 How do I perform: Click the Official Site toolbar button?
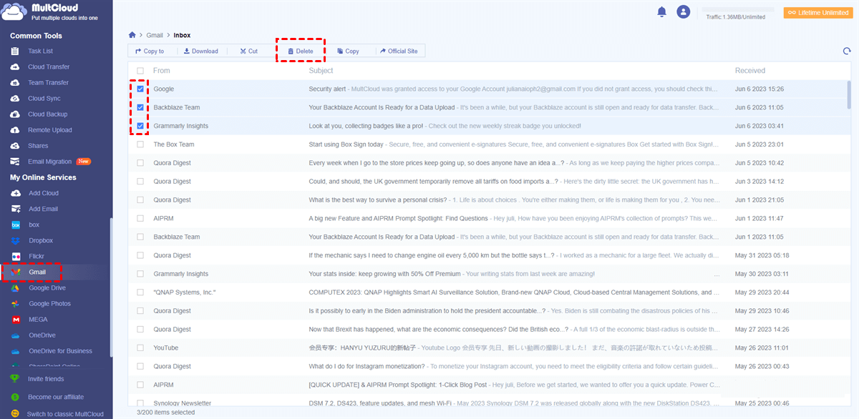click(399, 51)
